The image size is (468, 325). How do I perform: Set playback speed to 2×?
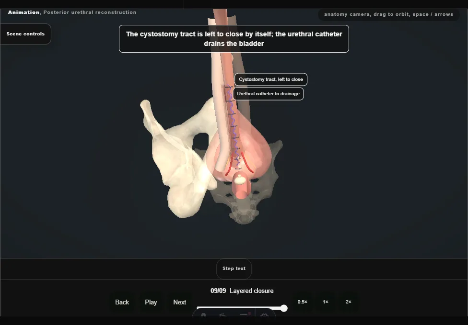[348, 302]
